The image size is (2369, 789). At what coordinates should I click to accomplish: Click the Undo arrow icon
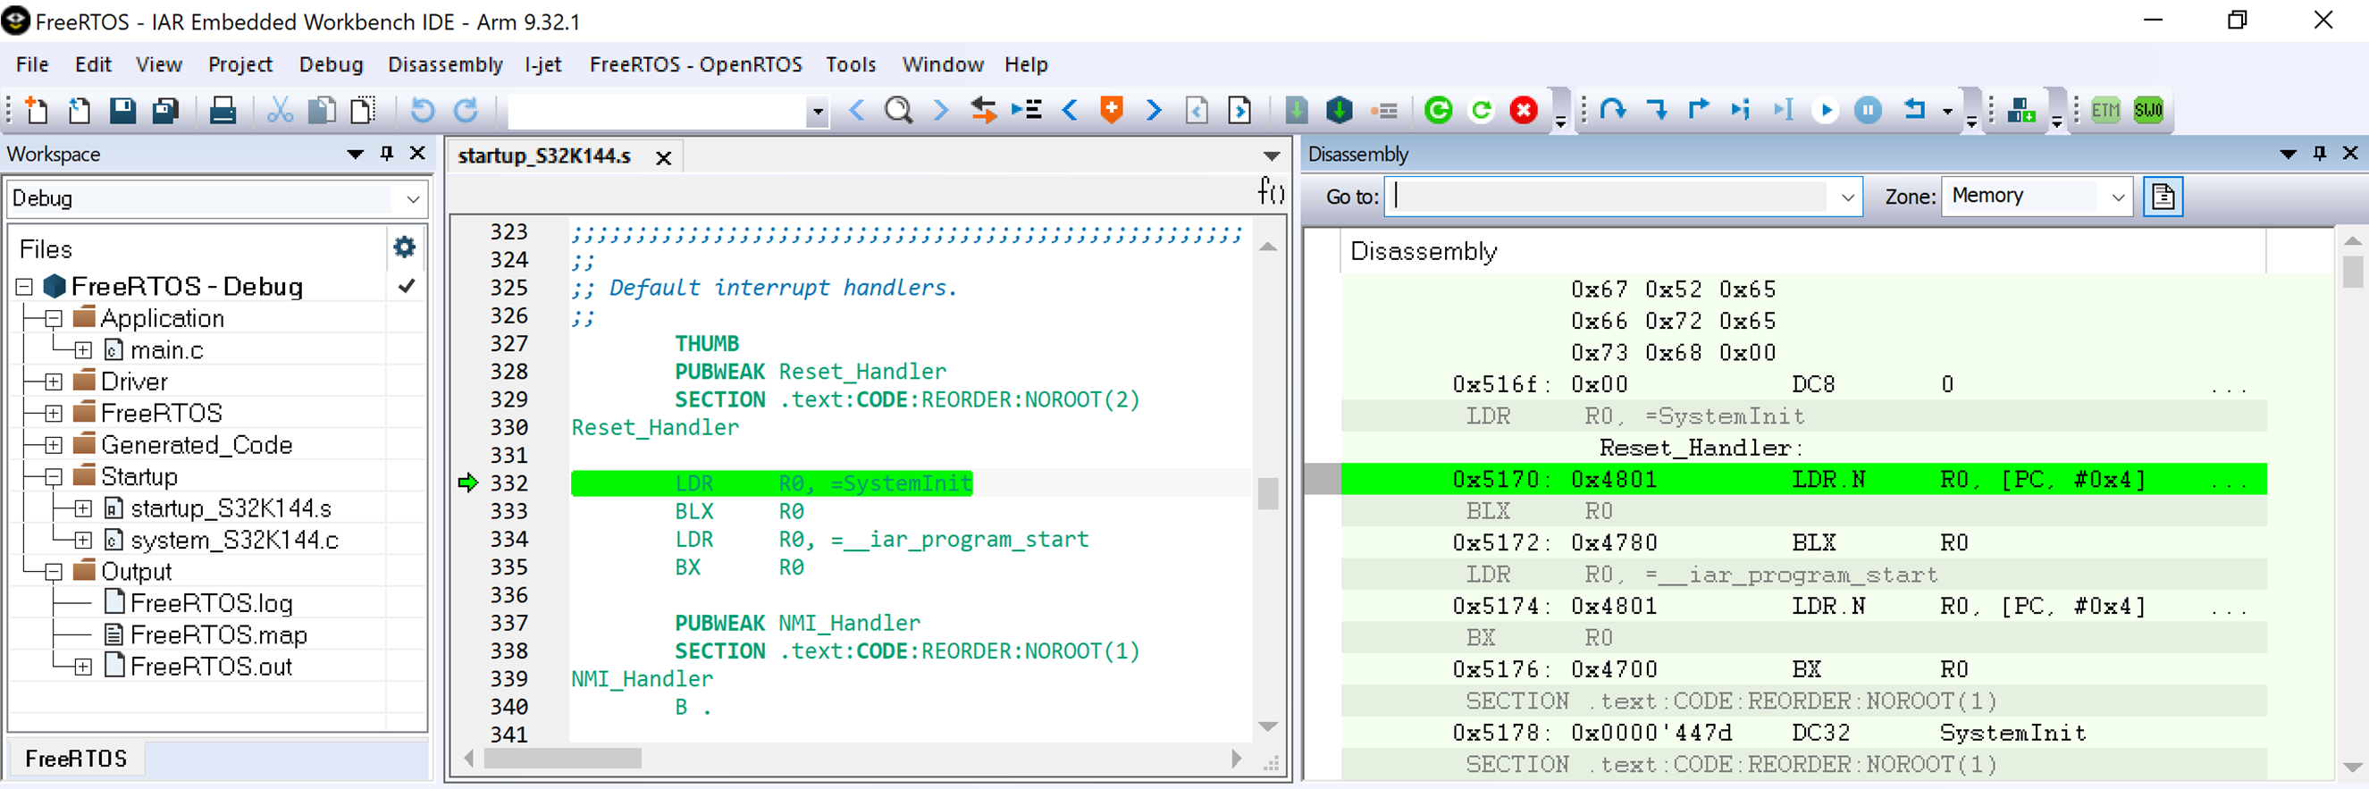(422, 110)
